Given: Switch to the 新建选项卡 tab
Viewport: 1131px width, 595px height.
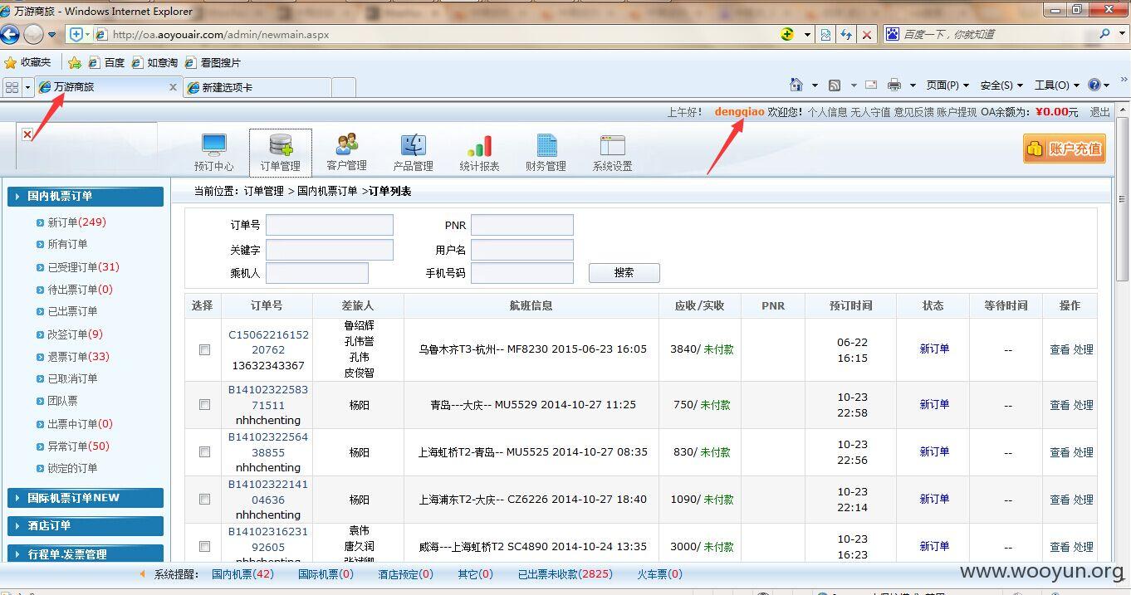Looking at the screenshot, I should point(257,87).
